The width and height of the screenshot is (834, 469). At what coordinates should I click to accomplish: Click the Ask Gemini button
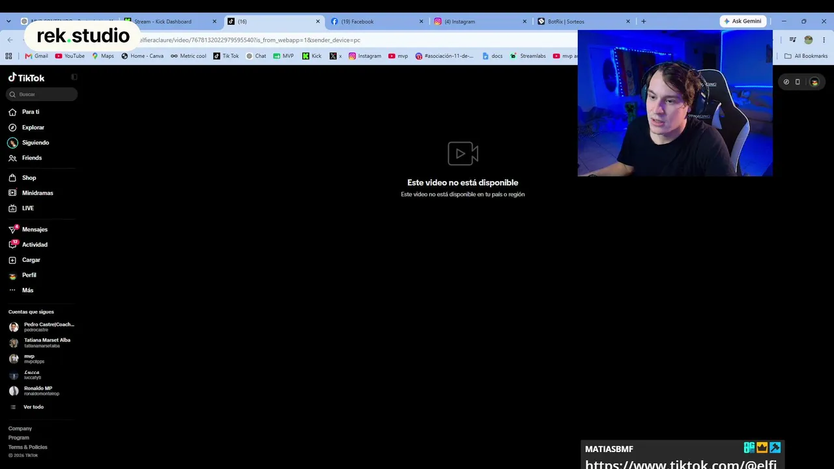(743, 21)
